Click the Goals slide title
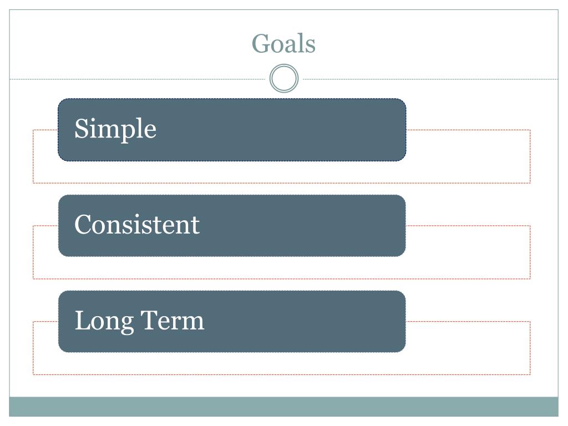Screen dimensions: 568x426 click(283, 44)
